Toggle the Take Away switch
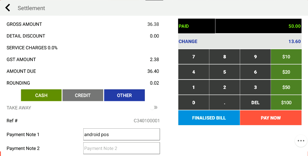 154,108
